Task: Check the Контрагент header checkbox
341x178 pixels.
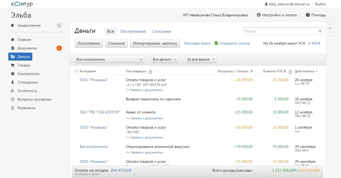Action: tap(77, 70)
